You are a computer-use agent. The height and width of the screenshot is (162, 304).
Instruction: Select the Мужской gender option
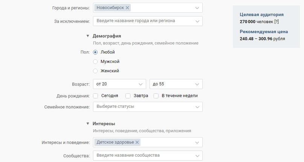(95, 62)
